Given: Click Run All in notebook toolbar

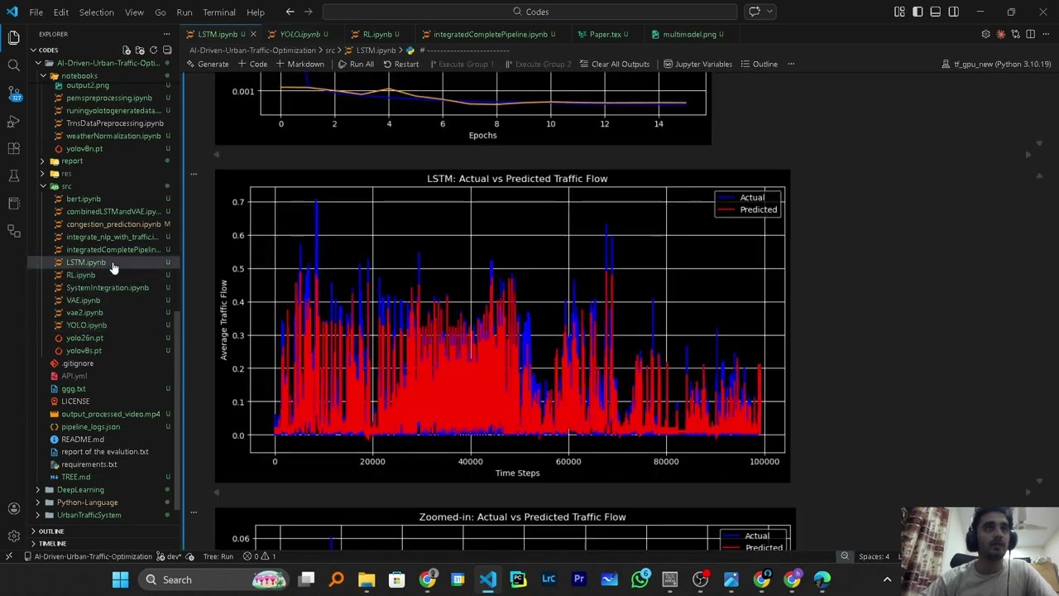Looking at the screenshot, I should [356, 64].
